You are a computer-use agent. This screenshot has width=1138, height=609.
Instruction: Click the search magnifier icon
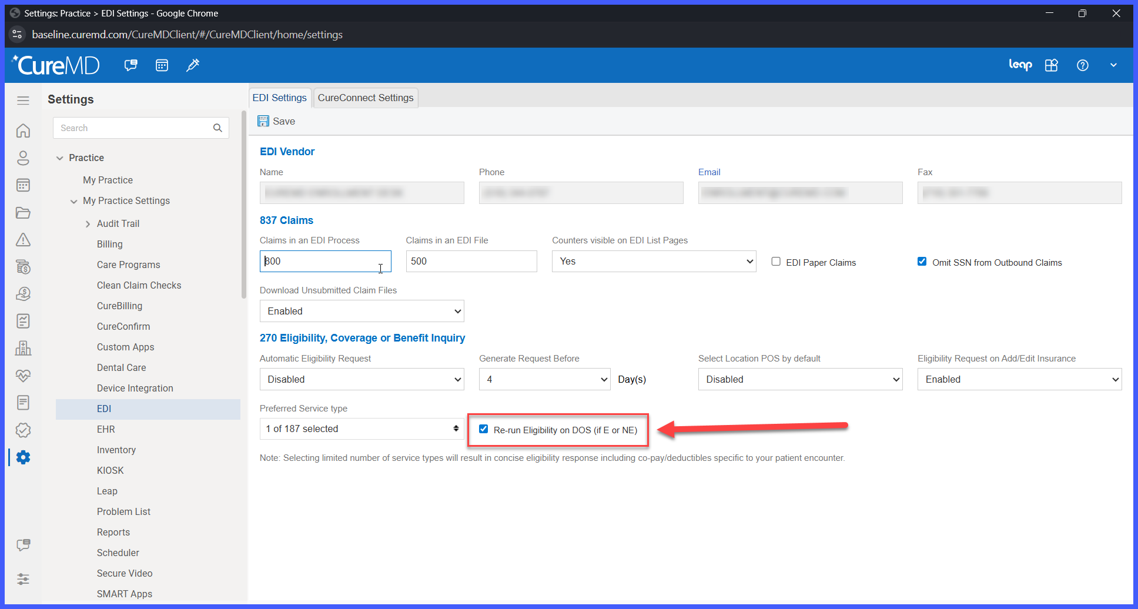(217, 128)
